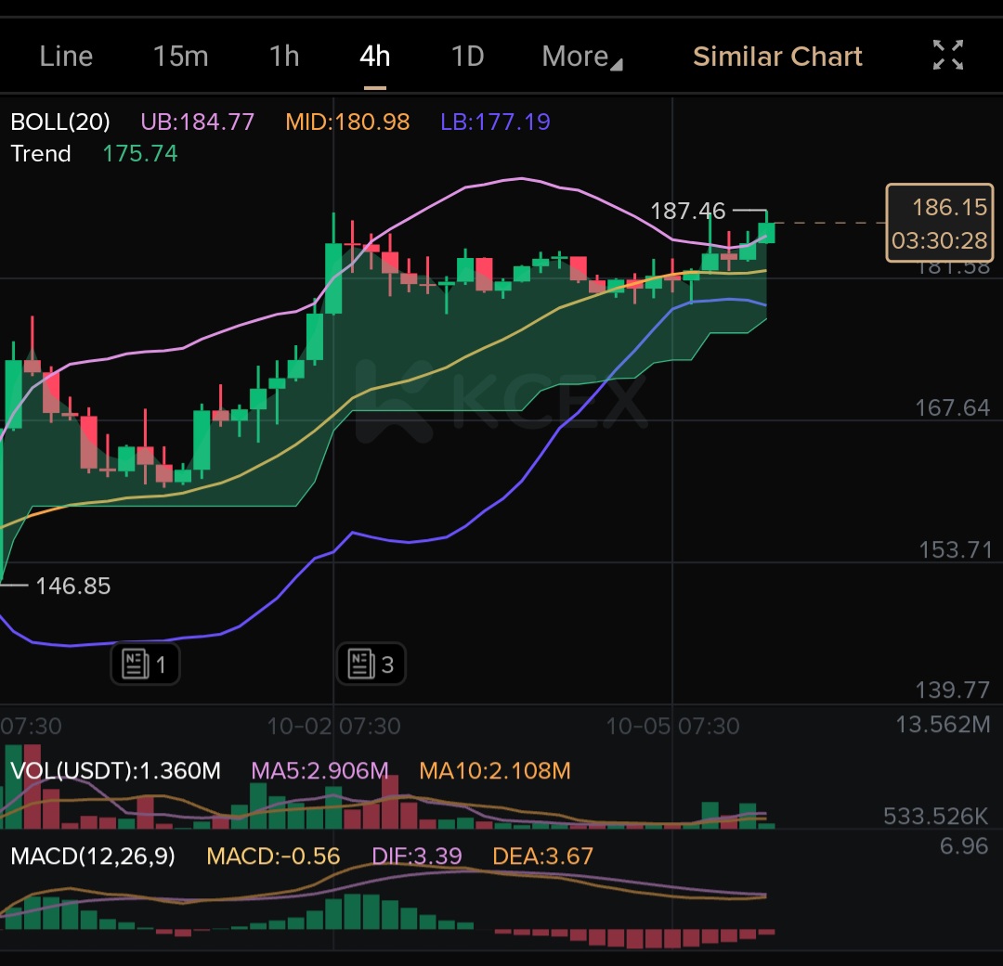The image size is (1003, 966).
Task: Open news marker showing 3 articles
Action: click(x=371, y=663)
